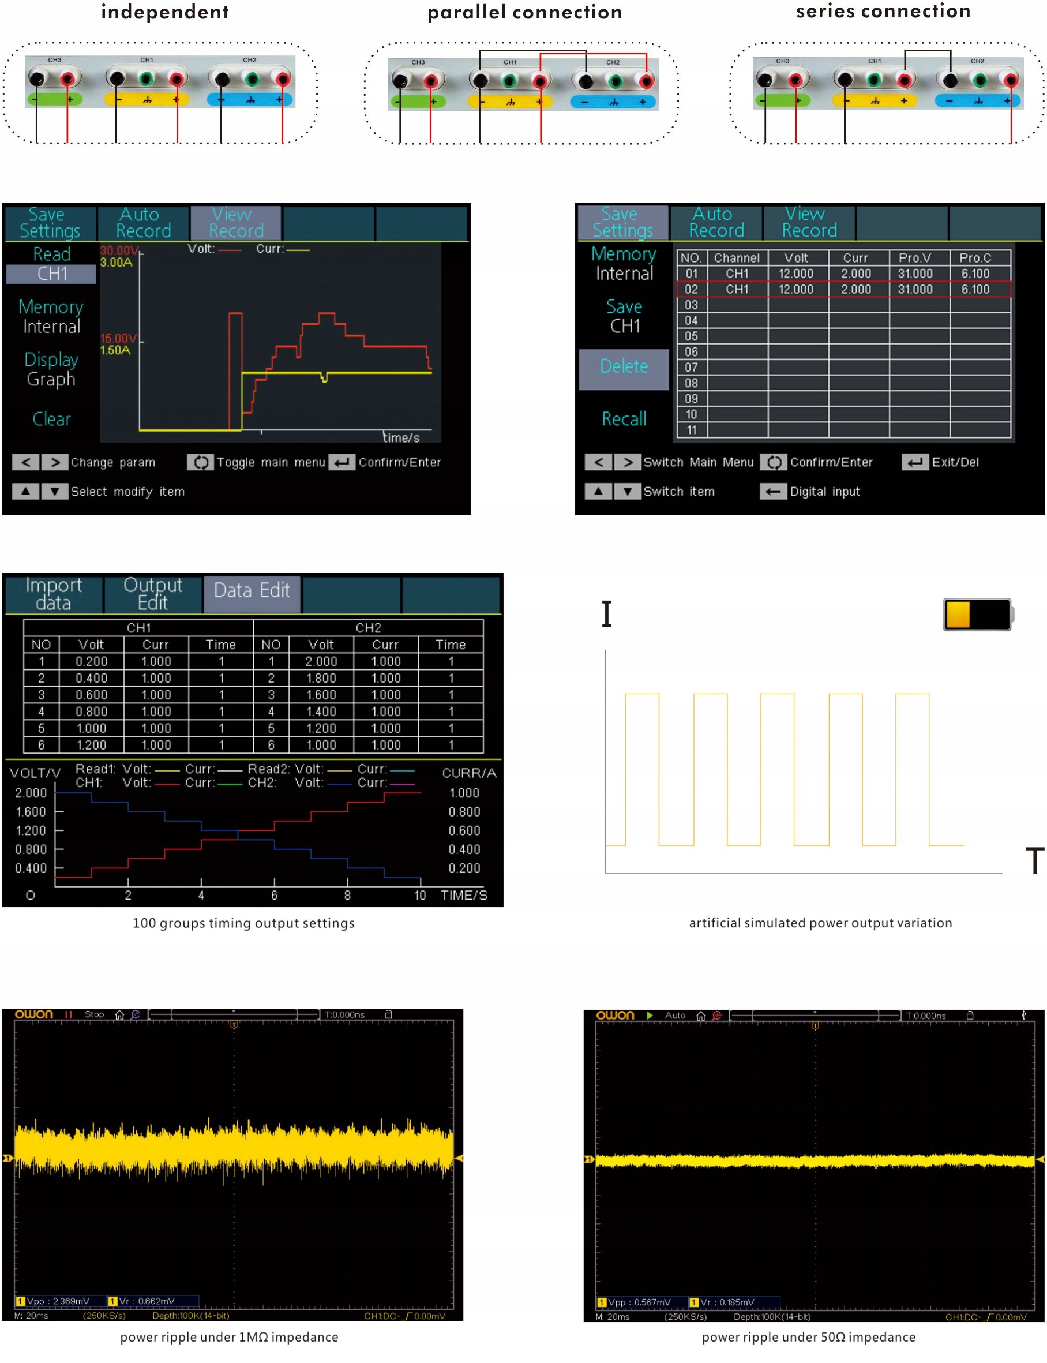This screenshot has width=1047, height=1363.
Task: Click the down arrow key beside Switch item
Action: pyautogui.click(x=628, y=491)
